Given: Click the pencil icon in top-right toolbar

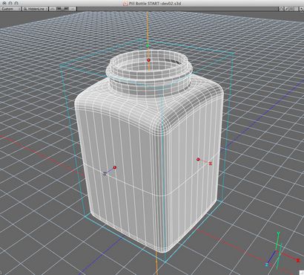Looking at the screenshot, I should pyautogui.click(x=287, y=9).
